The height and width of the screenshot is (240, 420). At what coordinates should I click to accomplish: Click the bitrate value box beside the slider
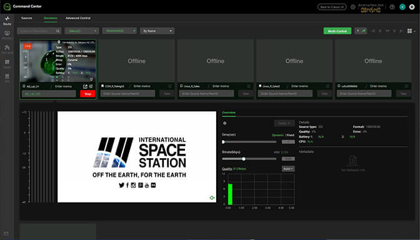coord(288,159)
